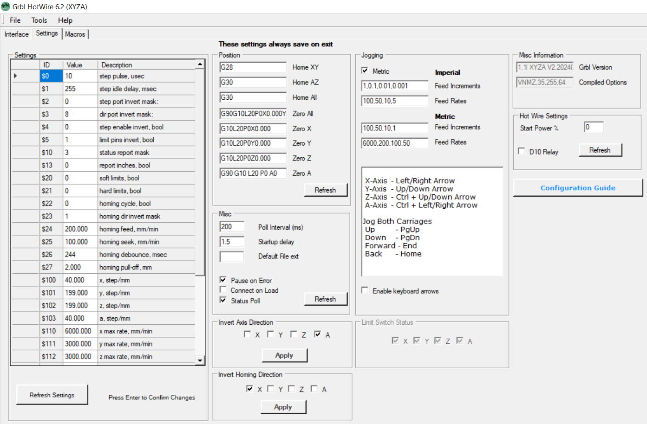The height and width of the screenshot is (424, 647).
Task: Click Apply under Invert Axis Direction
Action: [x=284, y=355]
